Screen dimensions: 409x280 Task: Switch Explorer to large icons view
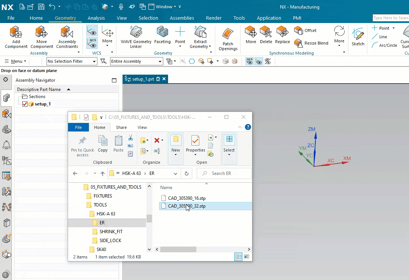tap(246, 257)
